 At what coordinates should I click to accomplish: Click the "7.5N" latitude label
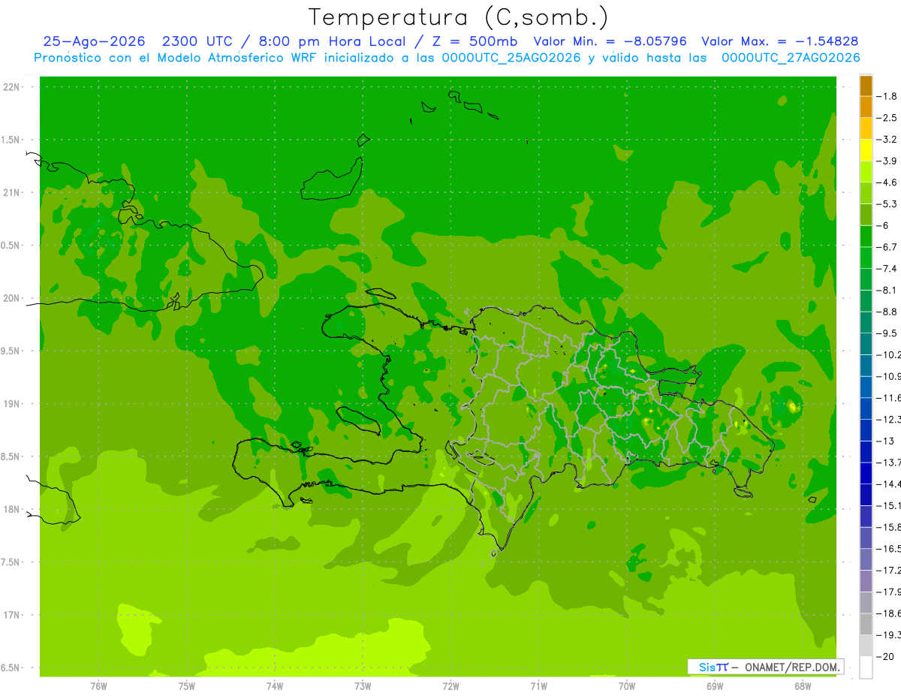point(11,562)
